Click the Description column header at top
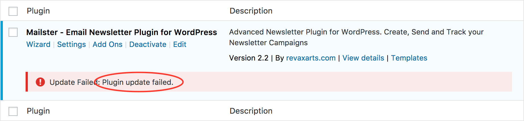The width and height of the screenshot is (524, 121). pyautogui.click(x=251, y=11)
